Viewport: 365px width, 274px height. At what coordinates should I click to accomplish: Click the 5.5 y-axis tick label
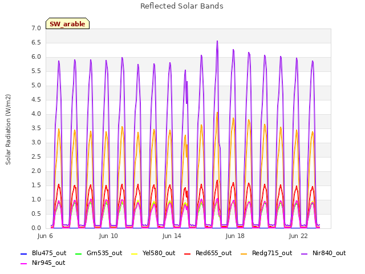pyautogui.click(x=36, y=71)
